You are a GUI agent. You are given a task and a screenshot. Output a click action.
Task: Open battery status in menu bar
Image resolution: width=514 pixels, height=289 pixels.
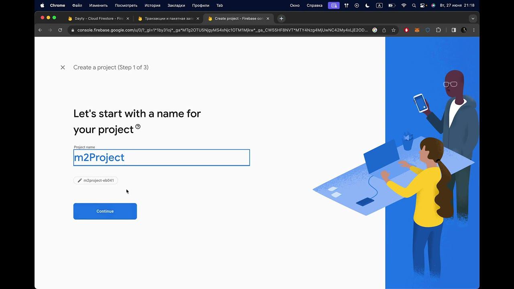click(x=392, y=6)
